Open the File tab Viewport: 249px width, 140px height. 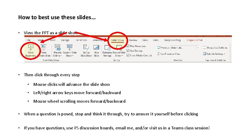(29, 40)
